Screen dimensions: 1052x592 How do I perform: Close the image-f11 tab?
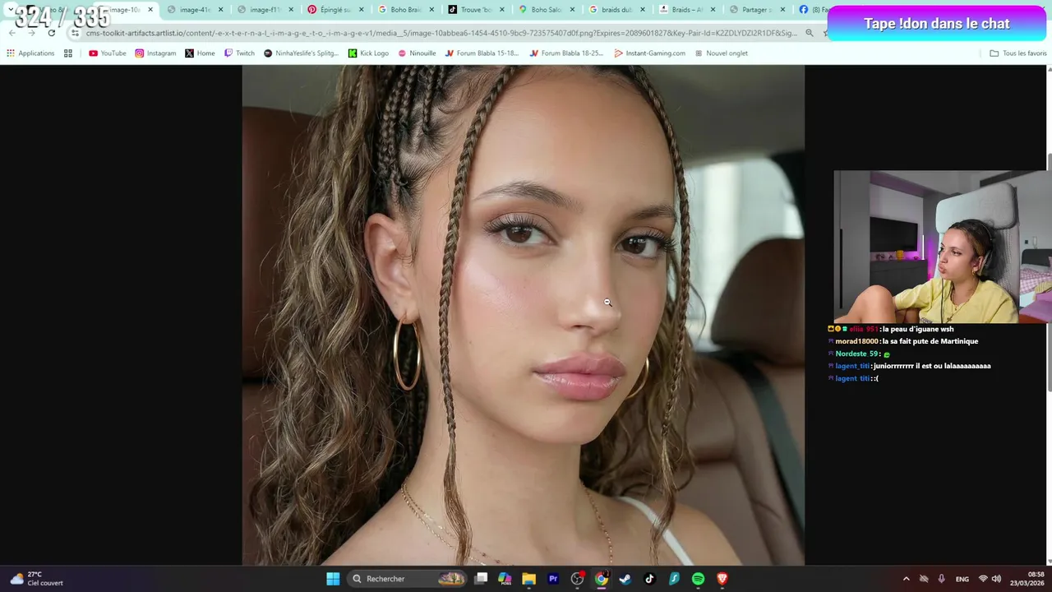click(x=291, y=10)
